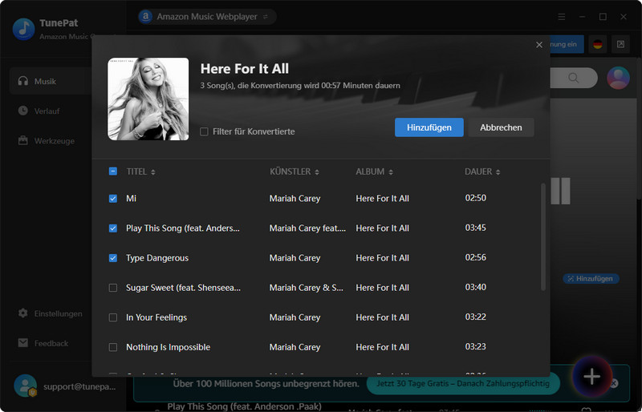
Task: Click the search magnifier icon
Action: coord(574,78)
